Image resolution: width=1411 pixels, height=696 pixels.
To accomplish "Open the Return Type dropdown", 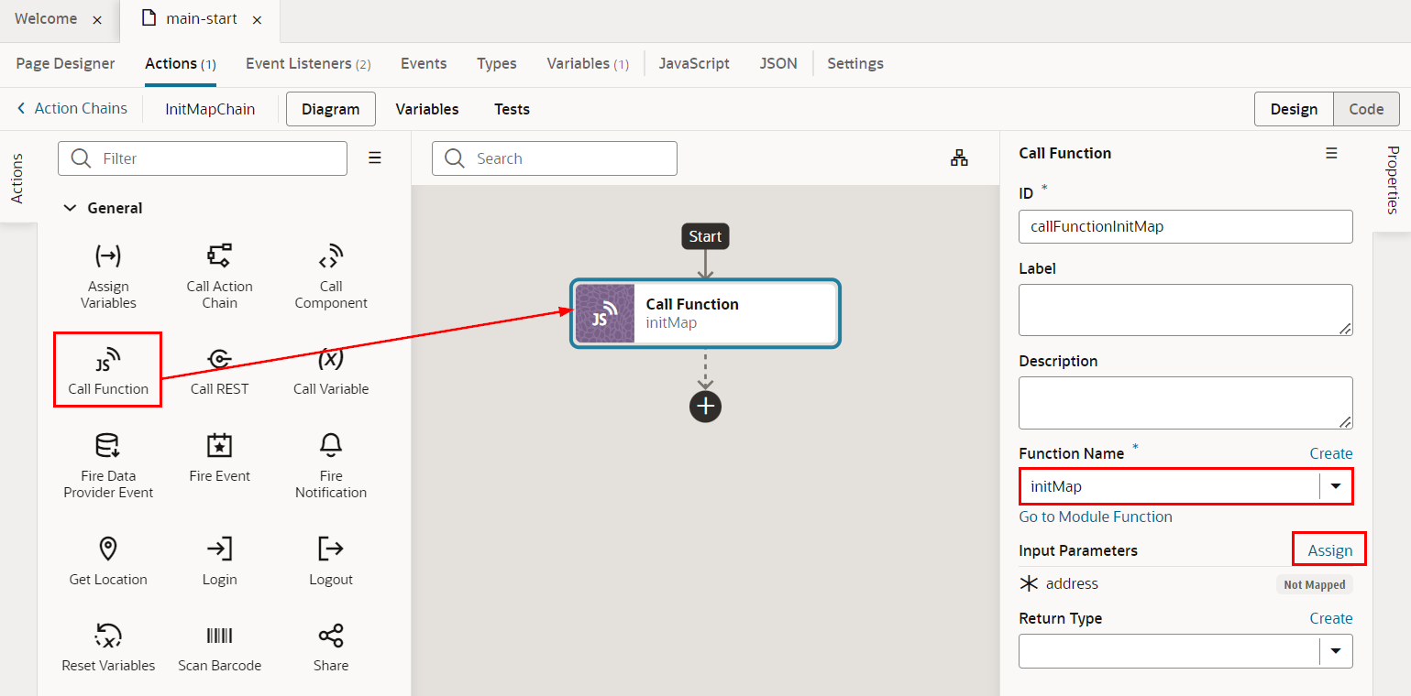I will coord(1335,651).
